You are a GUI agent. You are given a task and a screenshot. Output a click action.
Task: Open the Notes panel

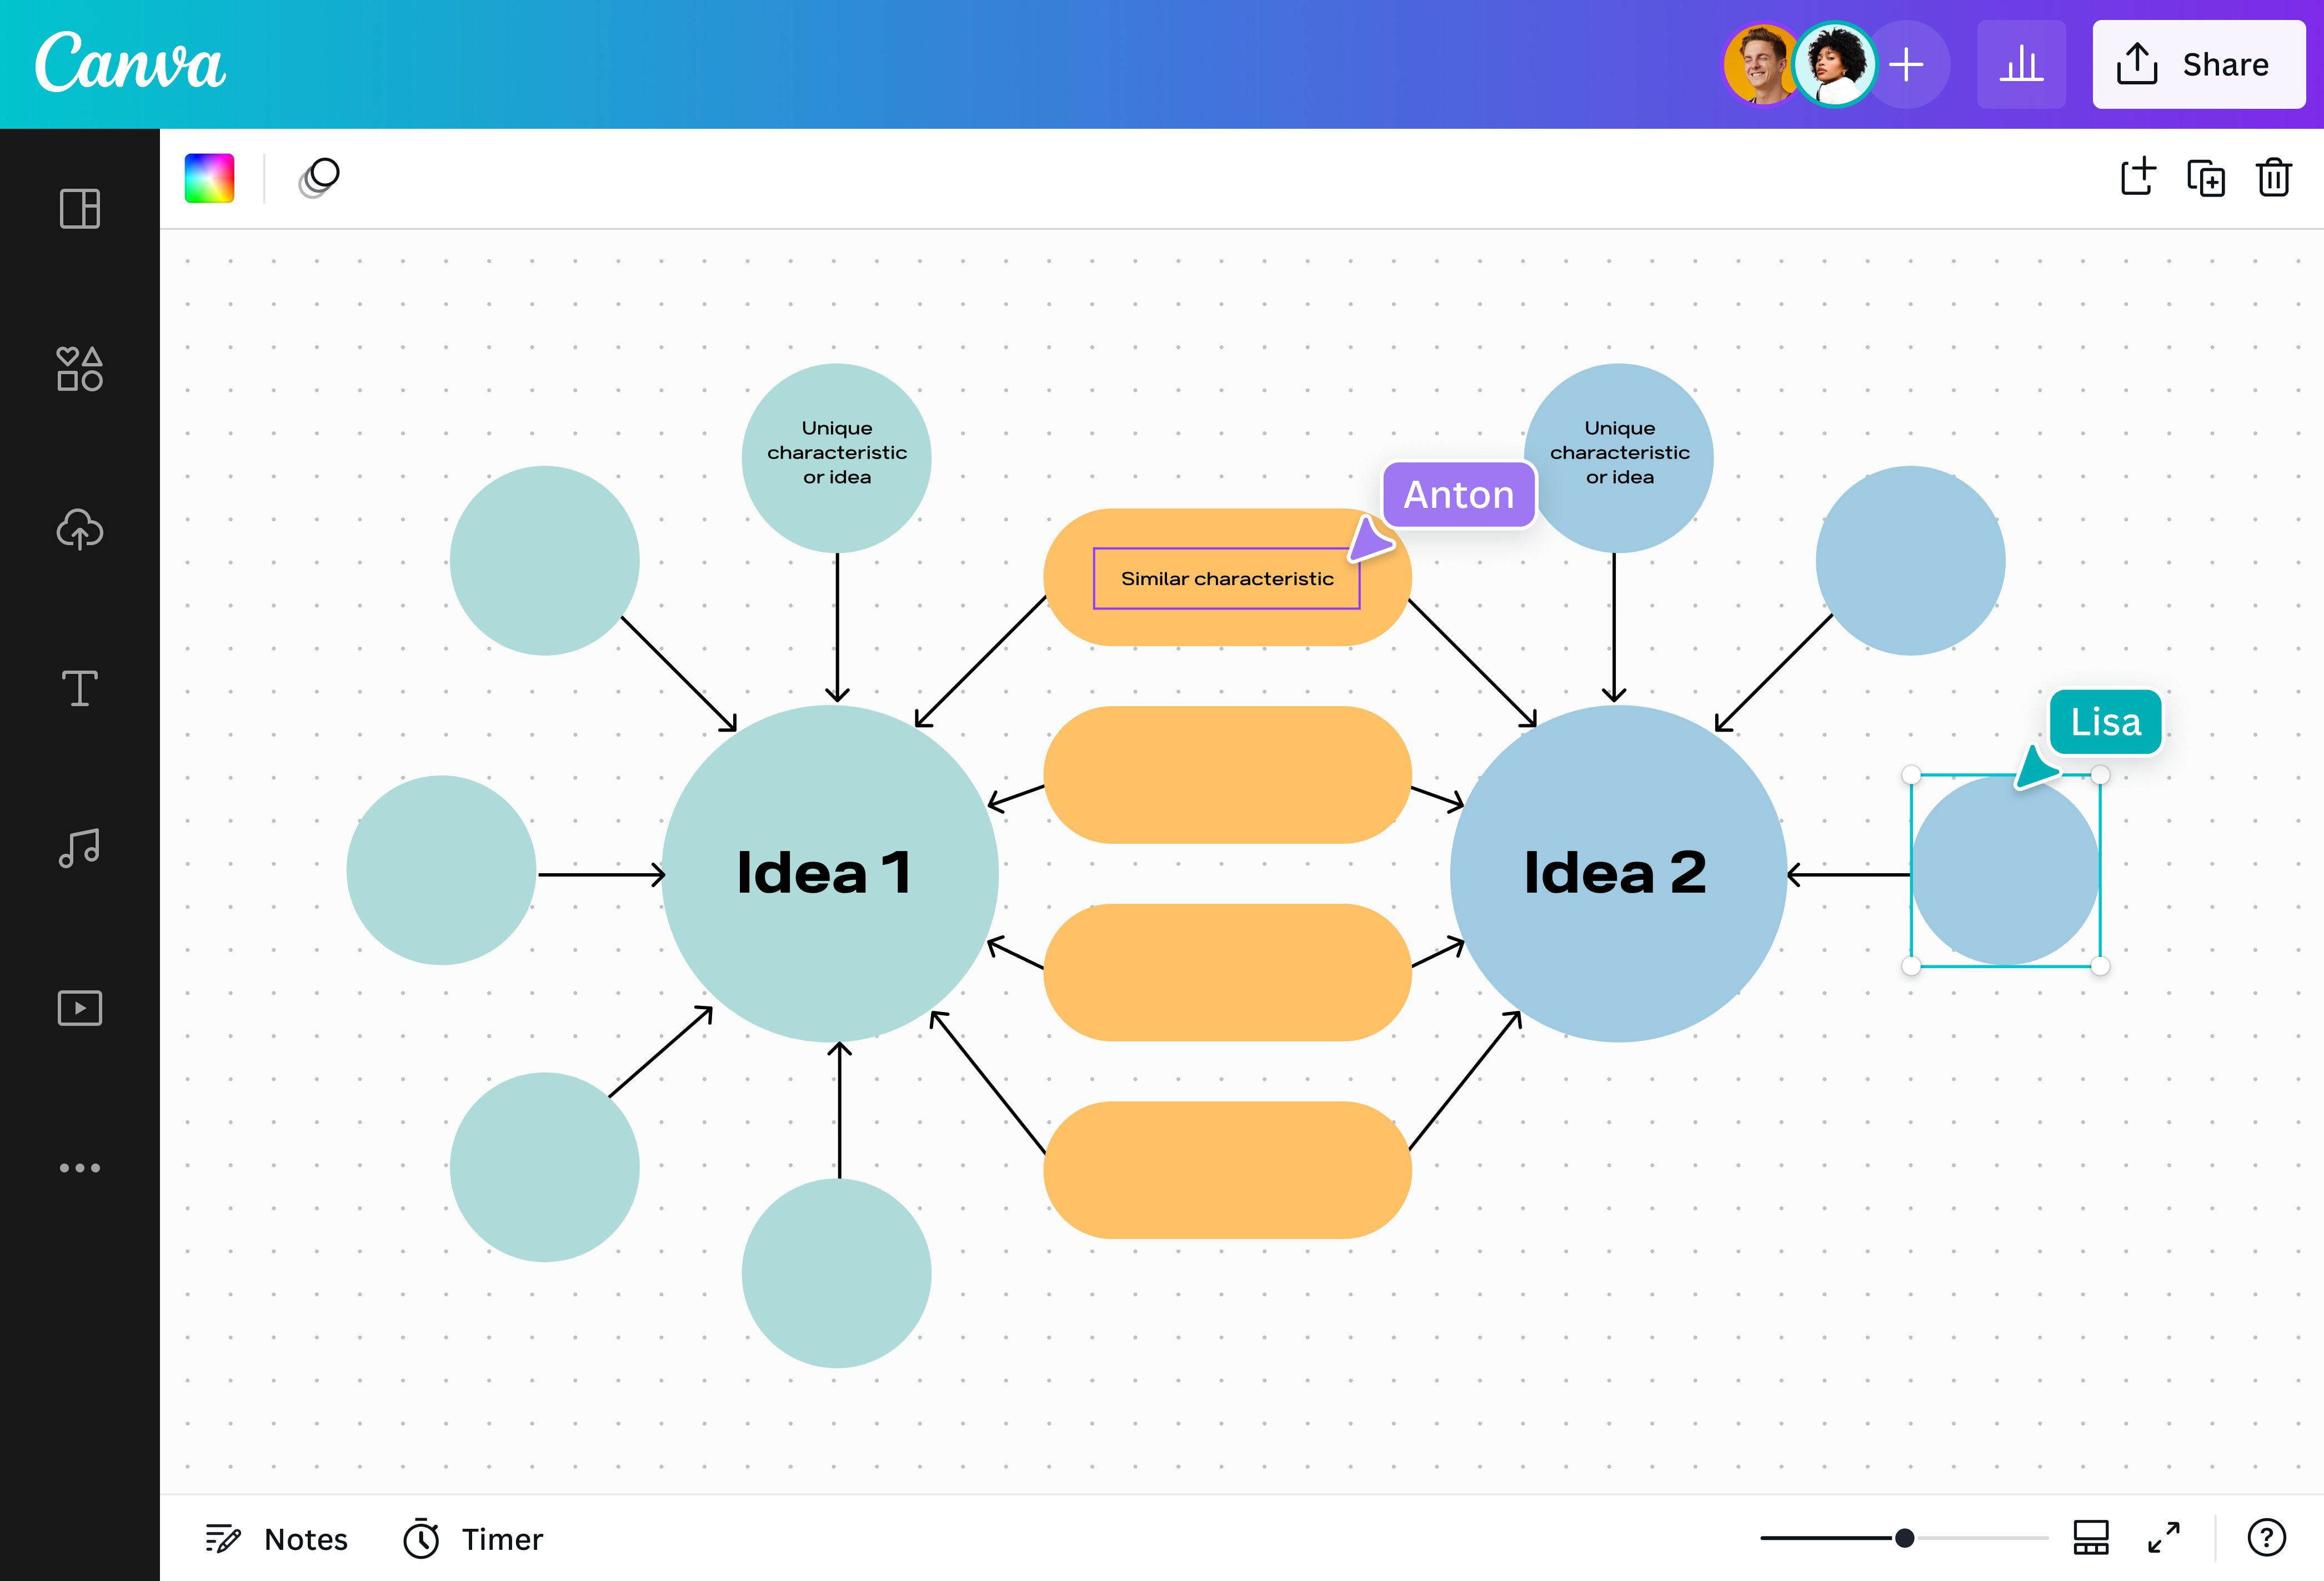point(277,1539)
